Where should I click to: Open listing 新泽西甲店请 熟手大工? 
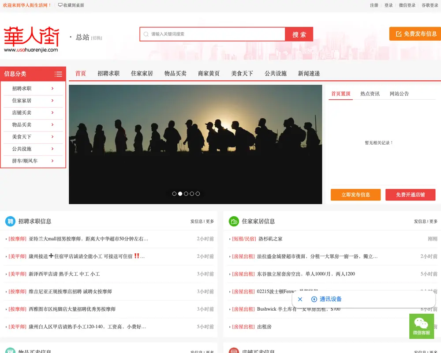64,274
